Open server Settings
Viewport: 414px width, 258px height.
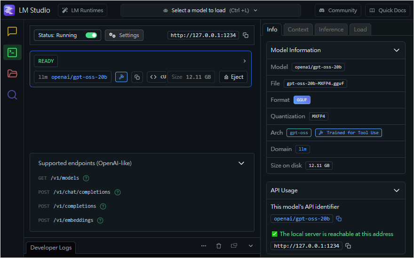click(x=124, y=35)
